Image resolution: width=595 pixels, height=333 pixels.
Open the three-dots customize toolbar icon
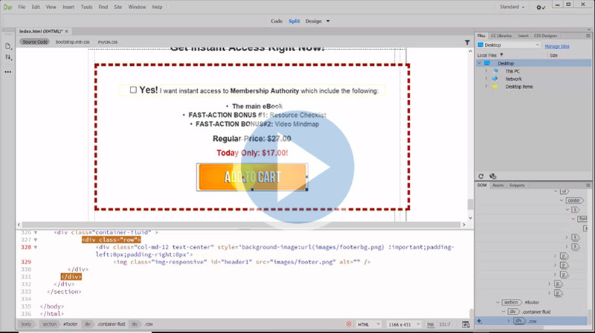tap(7, 72)
